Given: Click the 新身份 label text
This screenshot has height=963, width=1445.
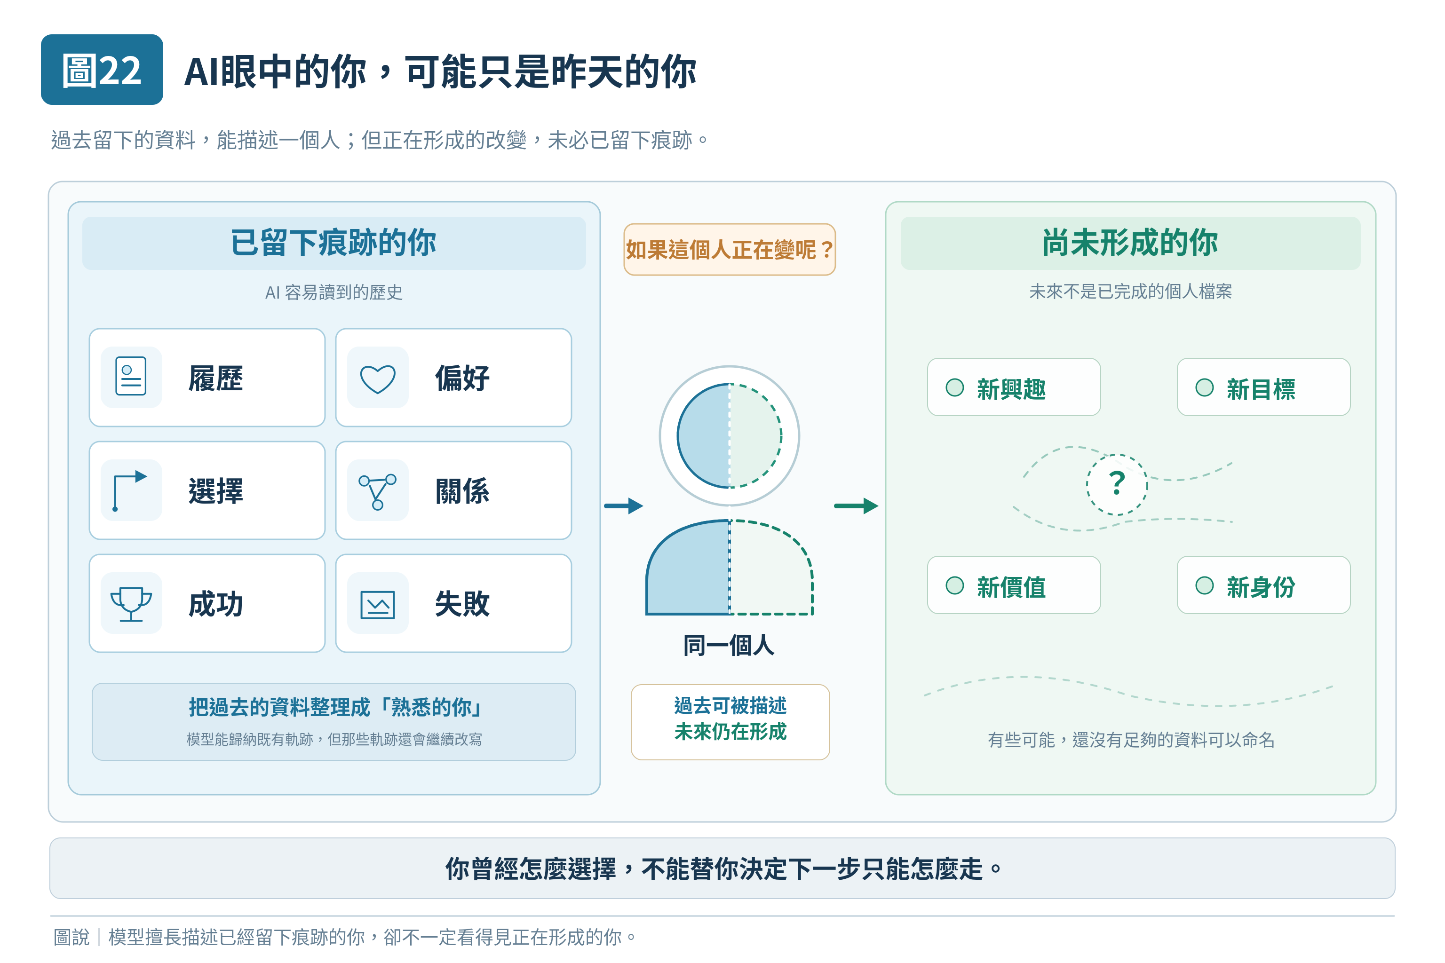Looking at the screenshot, I should pyautogui.click(x=1261, y=586).
